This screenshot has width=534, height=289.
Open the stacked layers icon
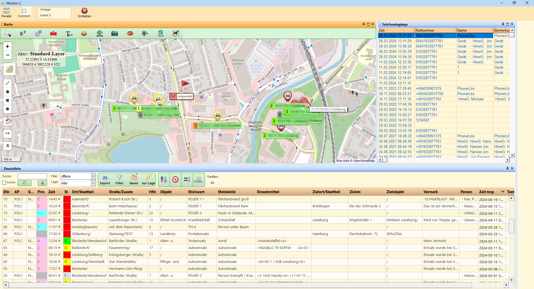point(84,33)
